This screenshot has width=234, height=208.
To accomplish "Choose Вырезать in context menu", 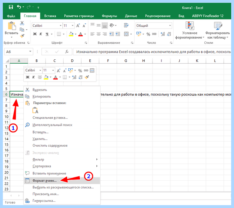I will pos(62,90).
